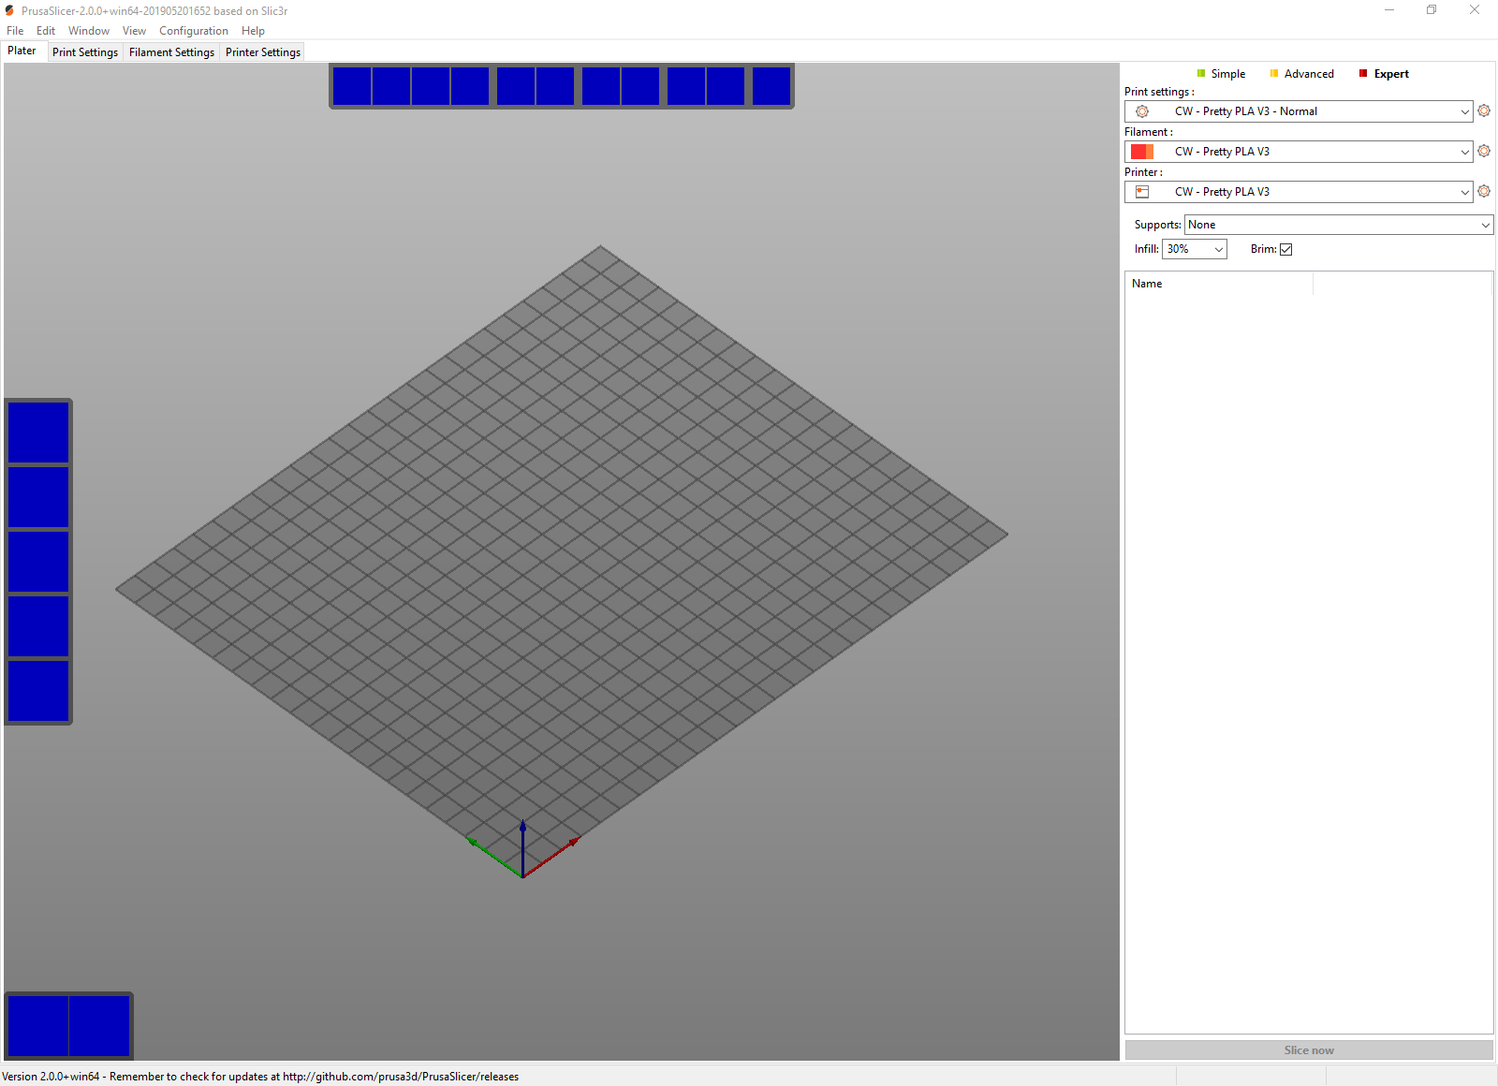Click the Name column header in object list

[1218, 284]
